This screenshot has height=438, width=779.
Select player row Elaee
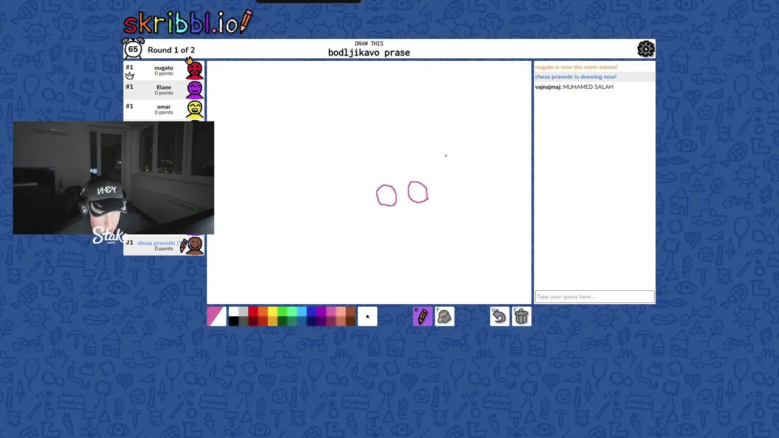click(x=164, y=89)
